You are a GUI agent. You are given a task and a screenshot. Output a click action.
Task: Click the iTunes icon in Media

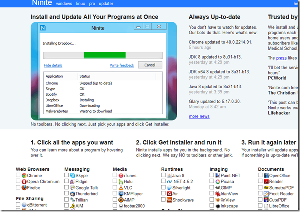[121, 176]
